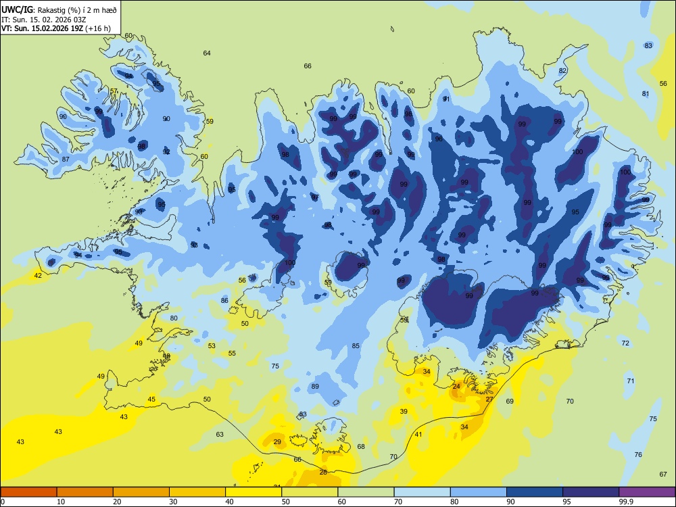Click the orange 10–20 legend color box

coord(85,492)
